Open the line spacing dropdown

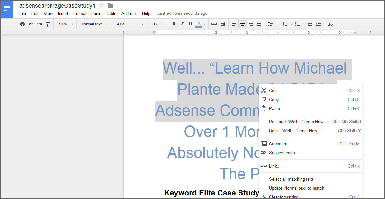[x=272, y=24]
